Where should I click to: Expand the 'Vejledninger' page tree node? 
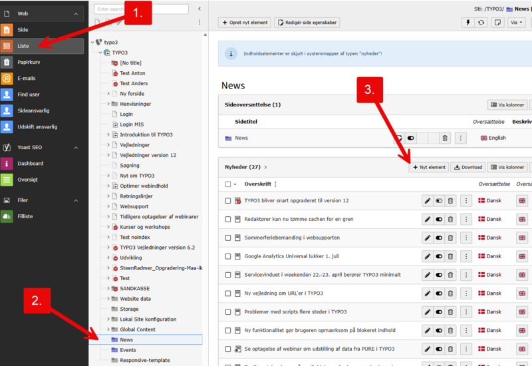108,145
